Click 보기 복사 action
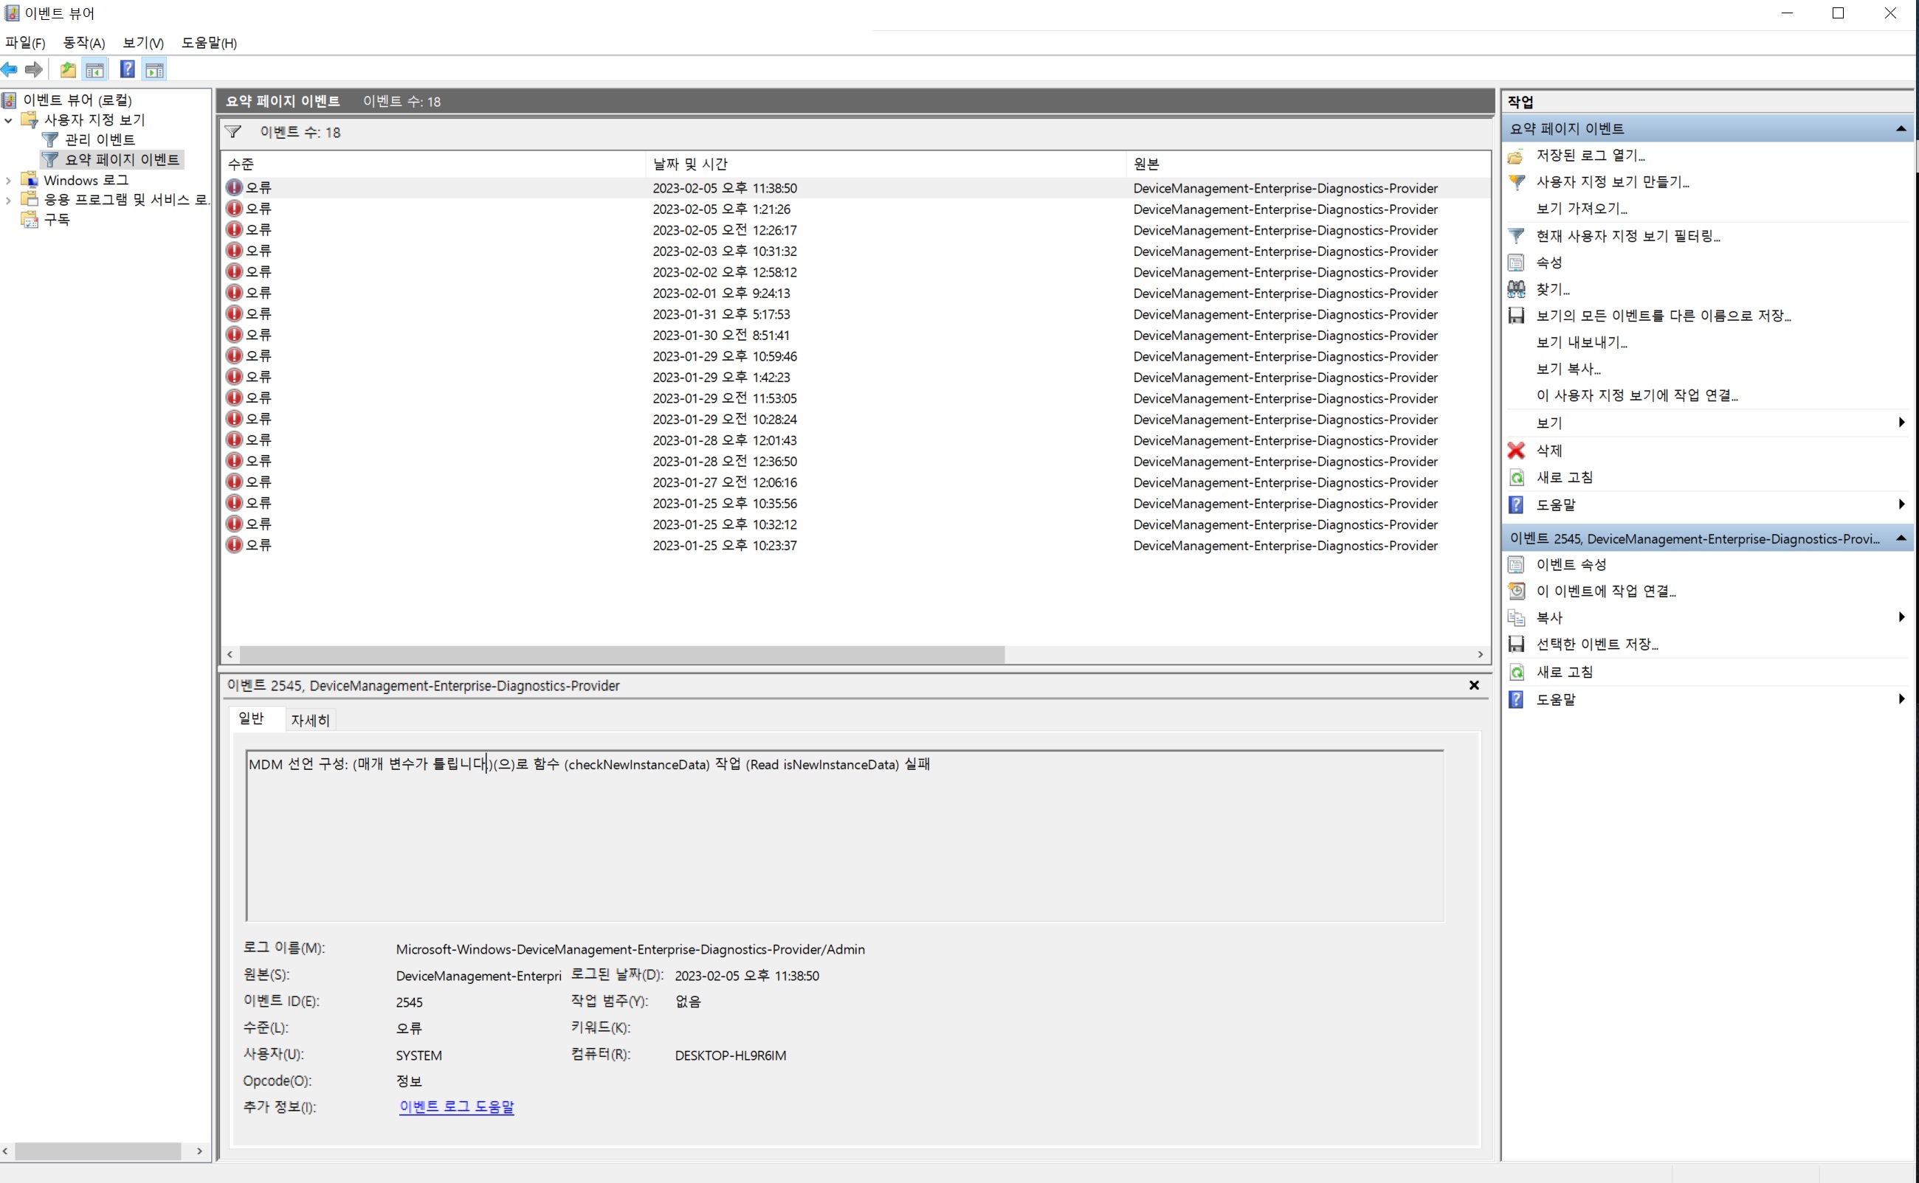 pos(1568,370)
